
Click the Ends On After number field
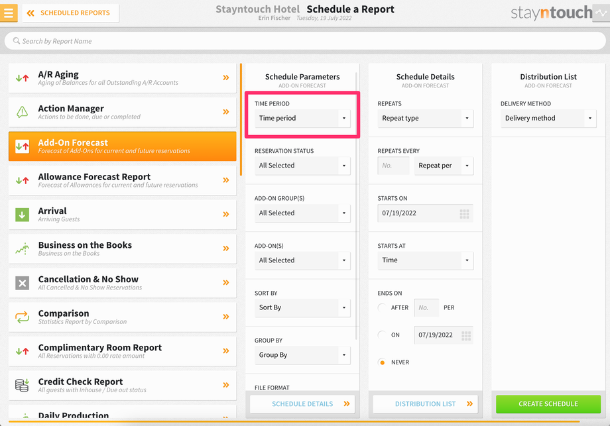point(426,308)
